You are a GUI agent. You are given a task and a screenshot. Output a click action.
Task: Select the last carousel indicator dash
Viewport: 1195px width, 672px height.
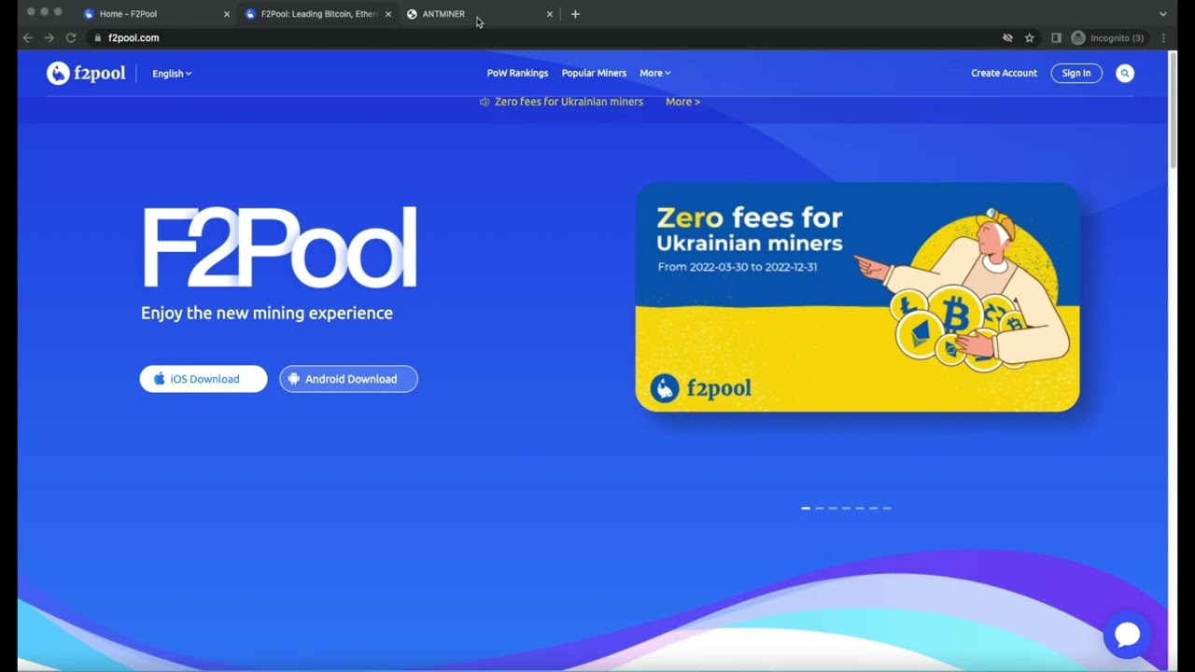click(x=886, y=508)
